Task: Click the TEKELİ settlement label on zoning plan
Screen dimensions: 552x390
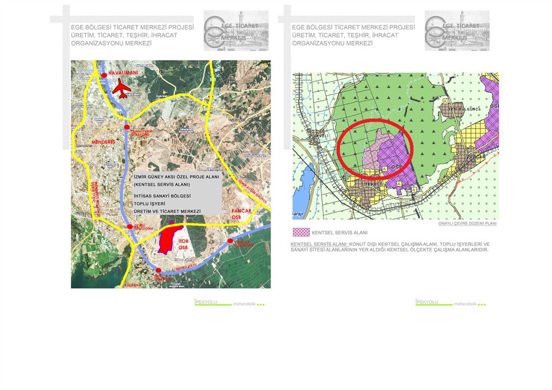Action: (374, 184)
